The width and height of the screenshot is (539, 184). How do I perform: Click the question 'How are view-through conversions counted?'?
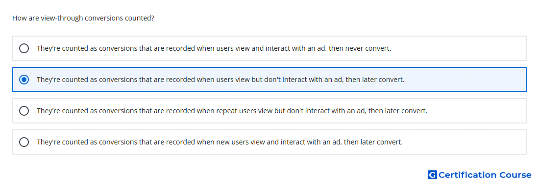click(83, 18)
